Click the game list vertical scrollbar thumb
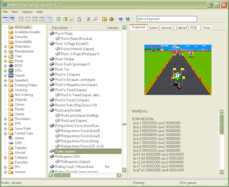Viewport: 229px width, 187px height. pos(124,124)
